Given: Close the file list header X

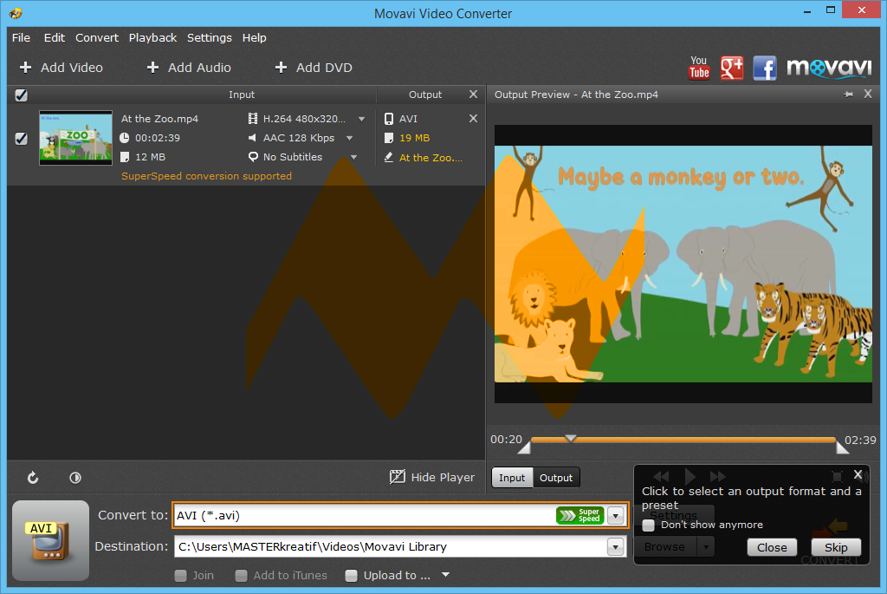Looking at the screenshot, I should pyautogui.click(x=474, y=94).
